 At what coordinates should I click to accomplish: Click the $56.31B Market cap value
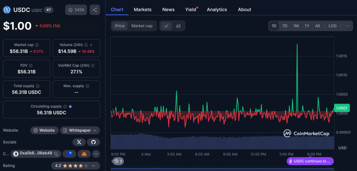[x=19, y=51]
